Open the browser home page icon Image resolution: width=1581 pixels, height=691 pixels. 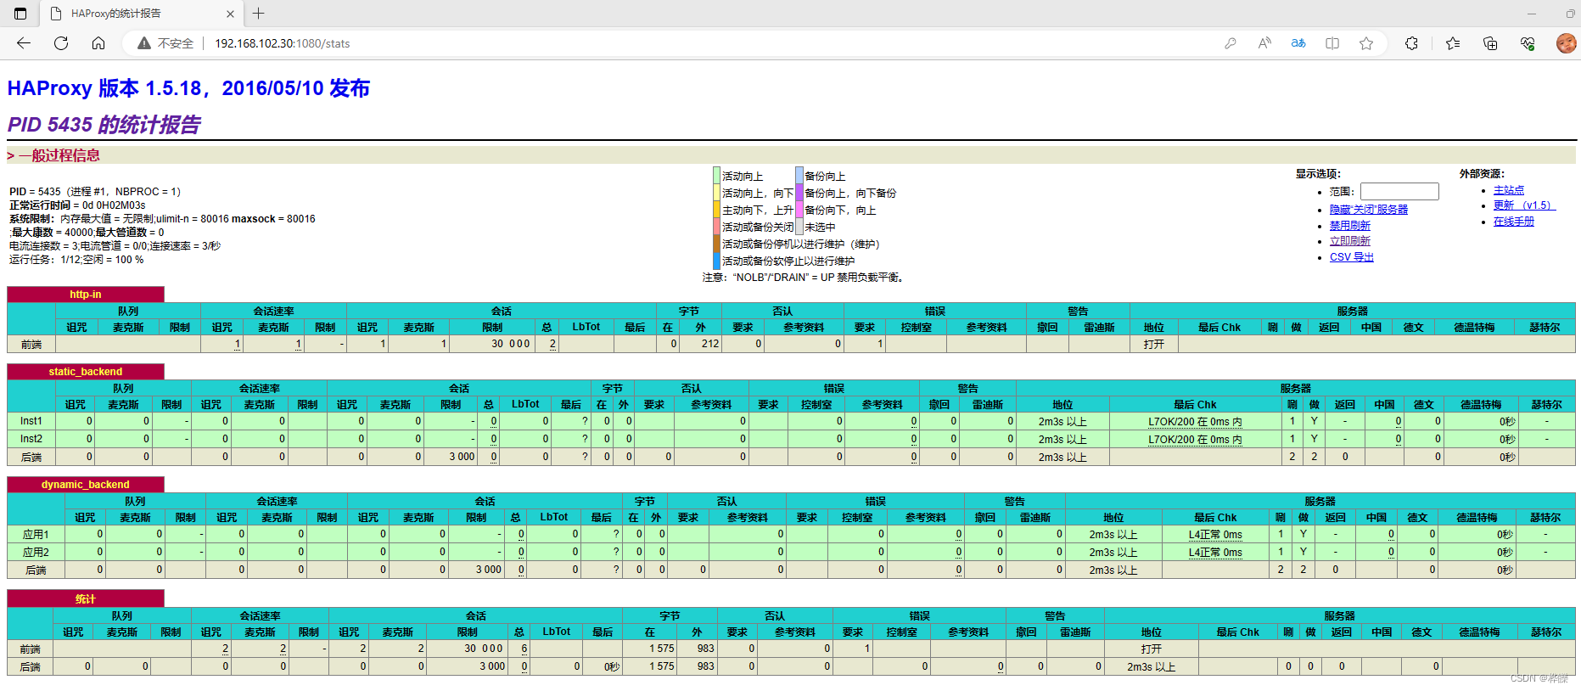[98, 43]
